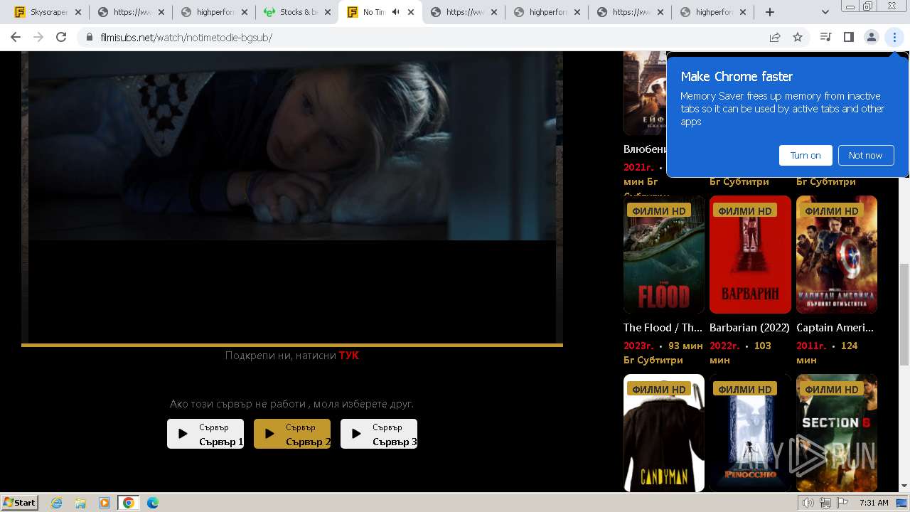The image size is (910, 512).
Task: Dismiss Memory Saver with Not now
Action: click(865, 155)
